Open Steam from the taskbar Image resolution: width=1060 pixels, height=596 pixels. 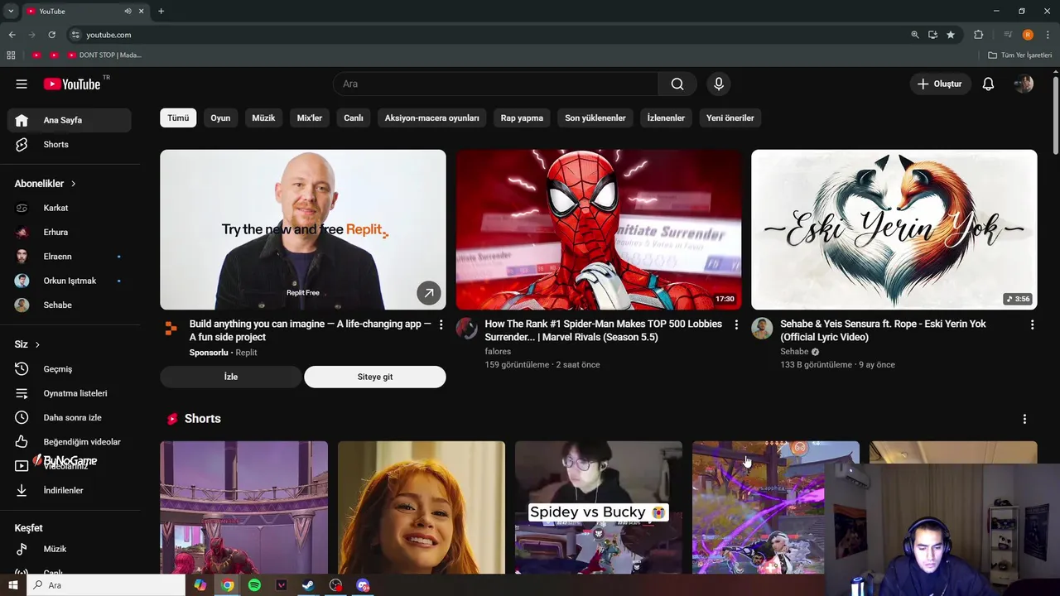(308, 585)
